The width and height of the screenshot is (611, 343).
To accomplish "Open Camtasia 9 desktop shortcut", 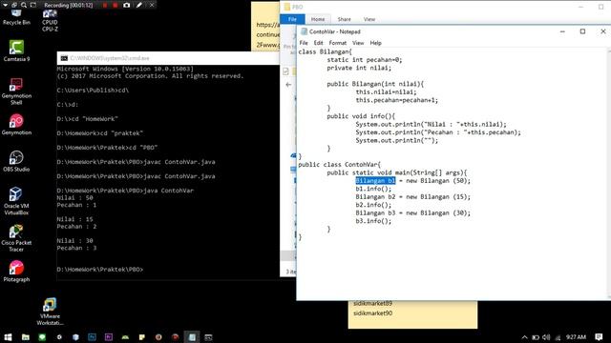I will click(x=16, y=50).
